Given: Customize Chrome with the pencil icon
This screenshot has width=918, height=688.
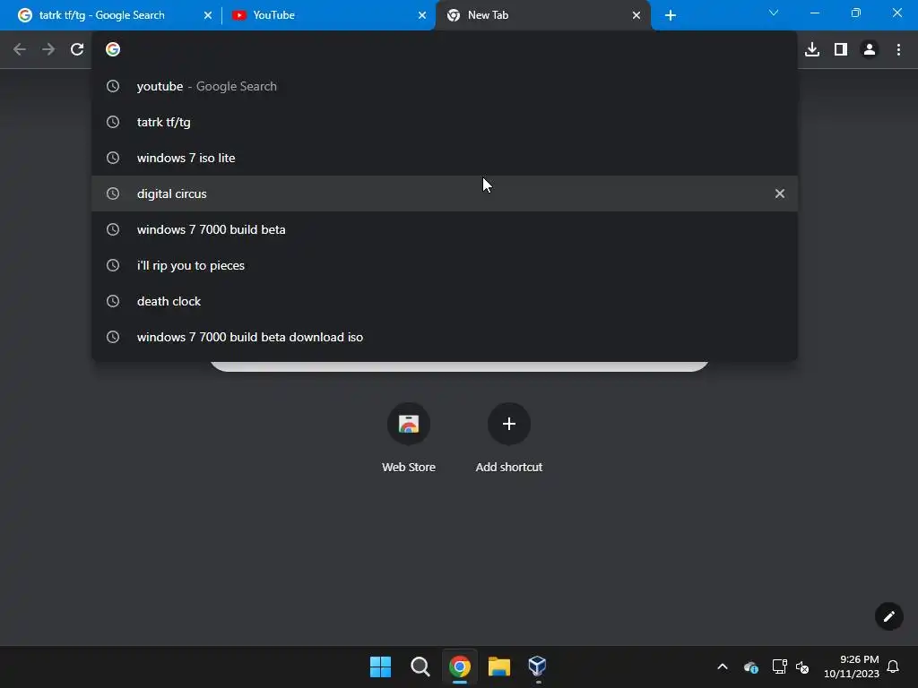Looking at the screenshot, I should pos(888,616).
